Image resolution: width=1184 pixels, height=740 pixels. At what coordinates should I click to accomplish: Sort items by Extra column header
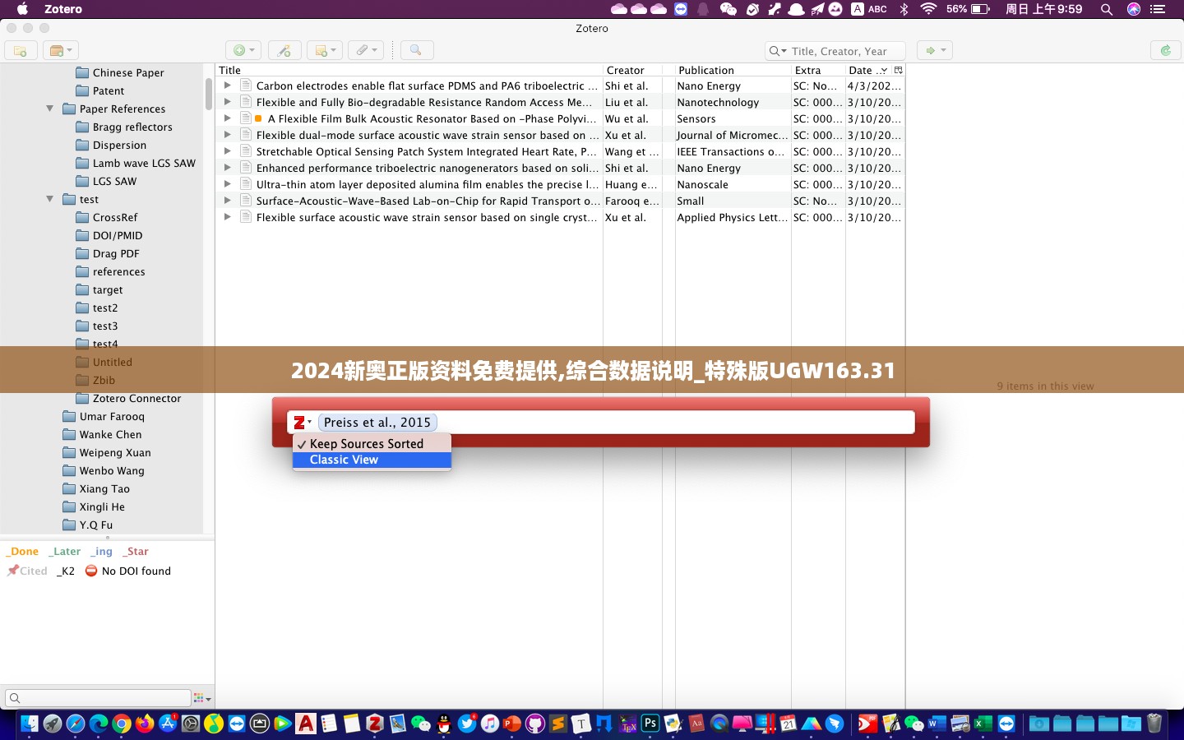pyautogui.click(x=818, y=70)
